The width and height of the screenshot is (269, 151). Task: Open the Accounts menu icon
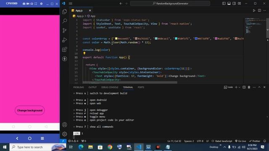(64, 125)
